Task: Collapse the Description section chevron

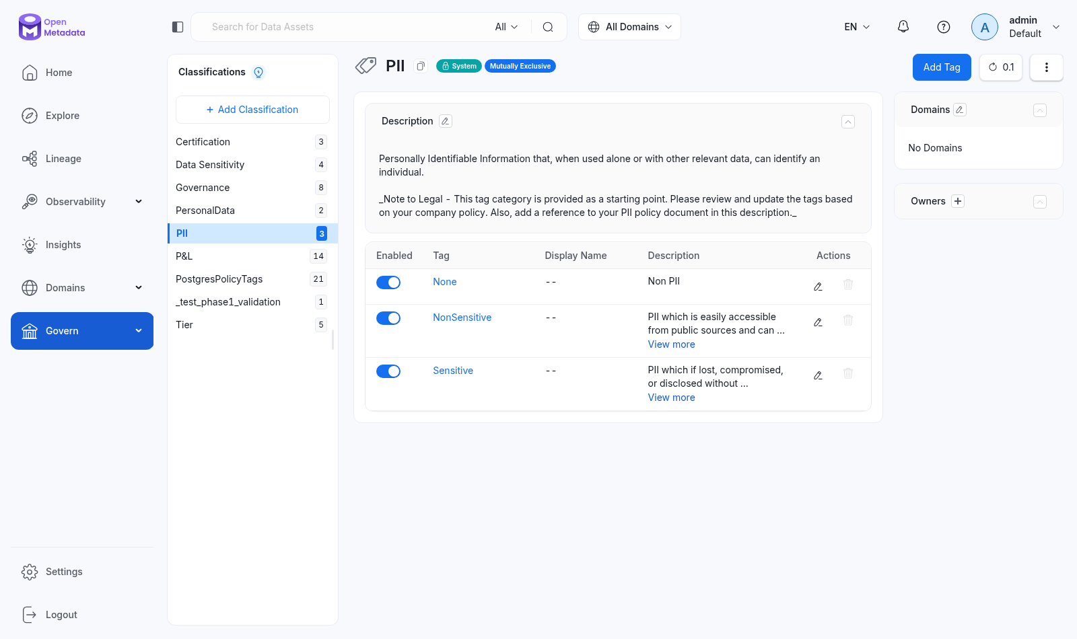Action: point(848,122)
